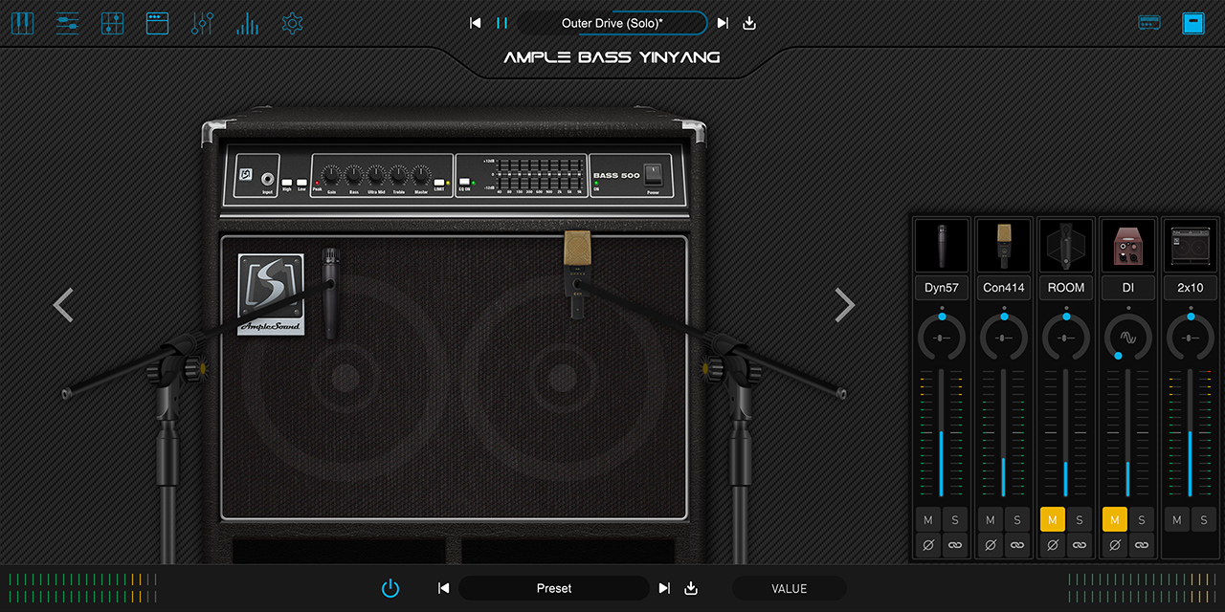The width and height of the screenshot is (1225, 612).
Task: Toggle the blue power button at bottom
Action: (390, 588)
